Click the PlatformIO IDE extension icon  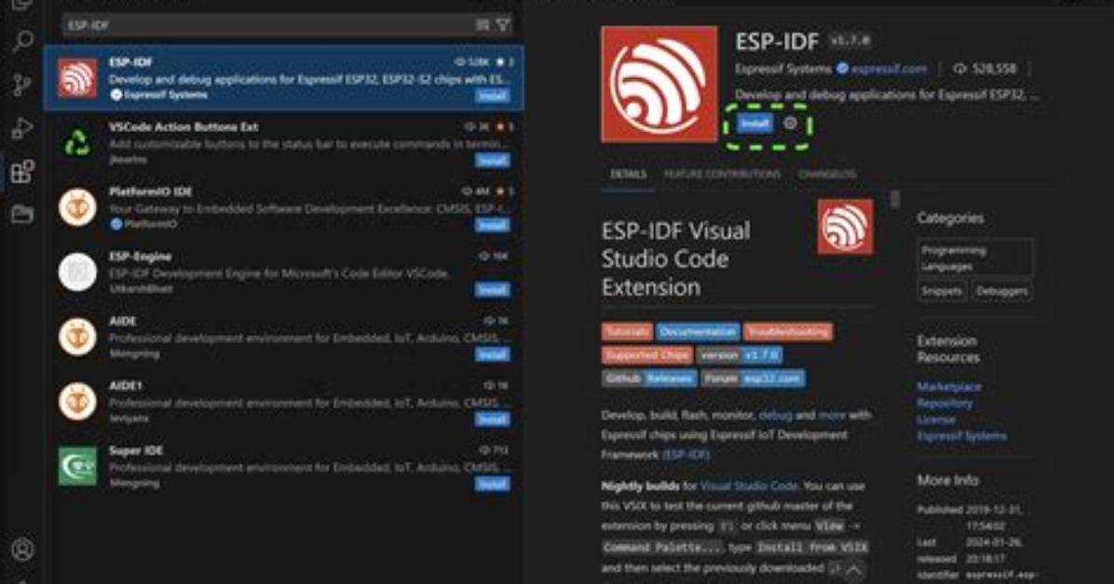click(77, 207)
